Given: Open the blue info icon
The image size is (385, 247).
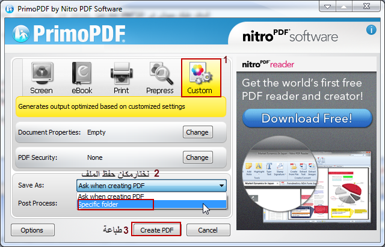Looking at the screenshot, I should tap(371, 30).
